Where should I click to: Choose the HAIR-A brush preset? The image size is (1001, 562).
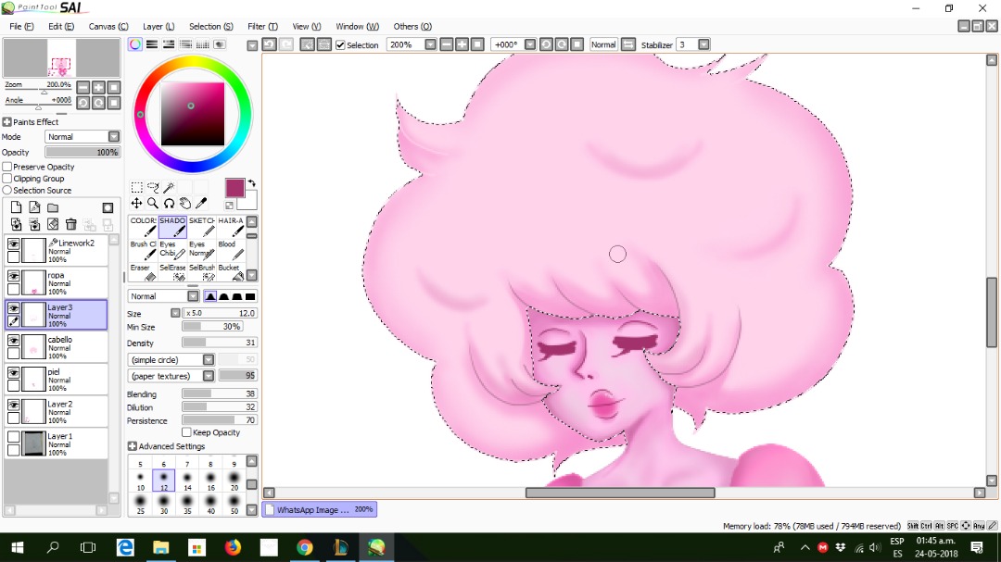click(231, 227)
